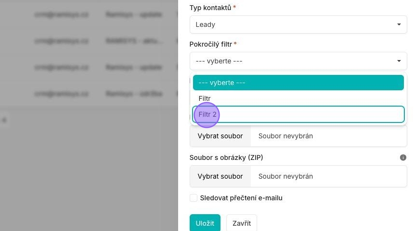Click the upper Soubor nevybrán file field
The height and width of the screenshot is (231, 414).
(328, 136)
